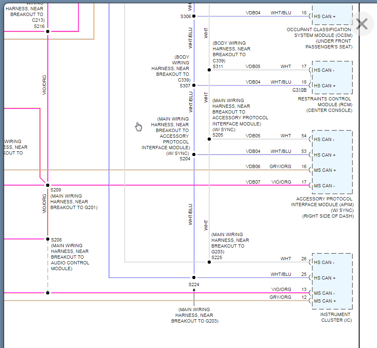Viewport: 377px width, 348px height.
Task: Click the C310B connector label
Action: point(299,90)
